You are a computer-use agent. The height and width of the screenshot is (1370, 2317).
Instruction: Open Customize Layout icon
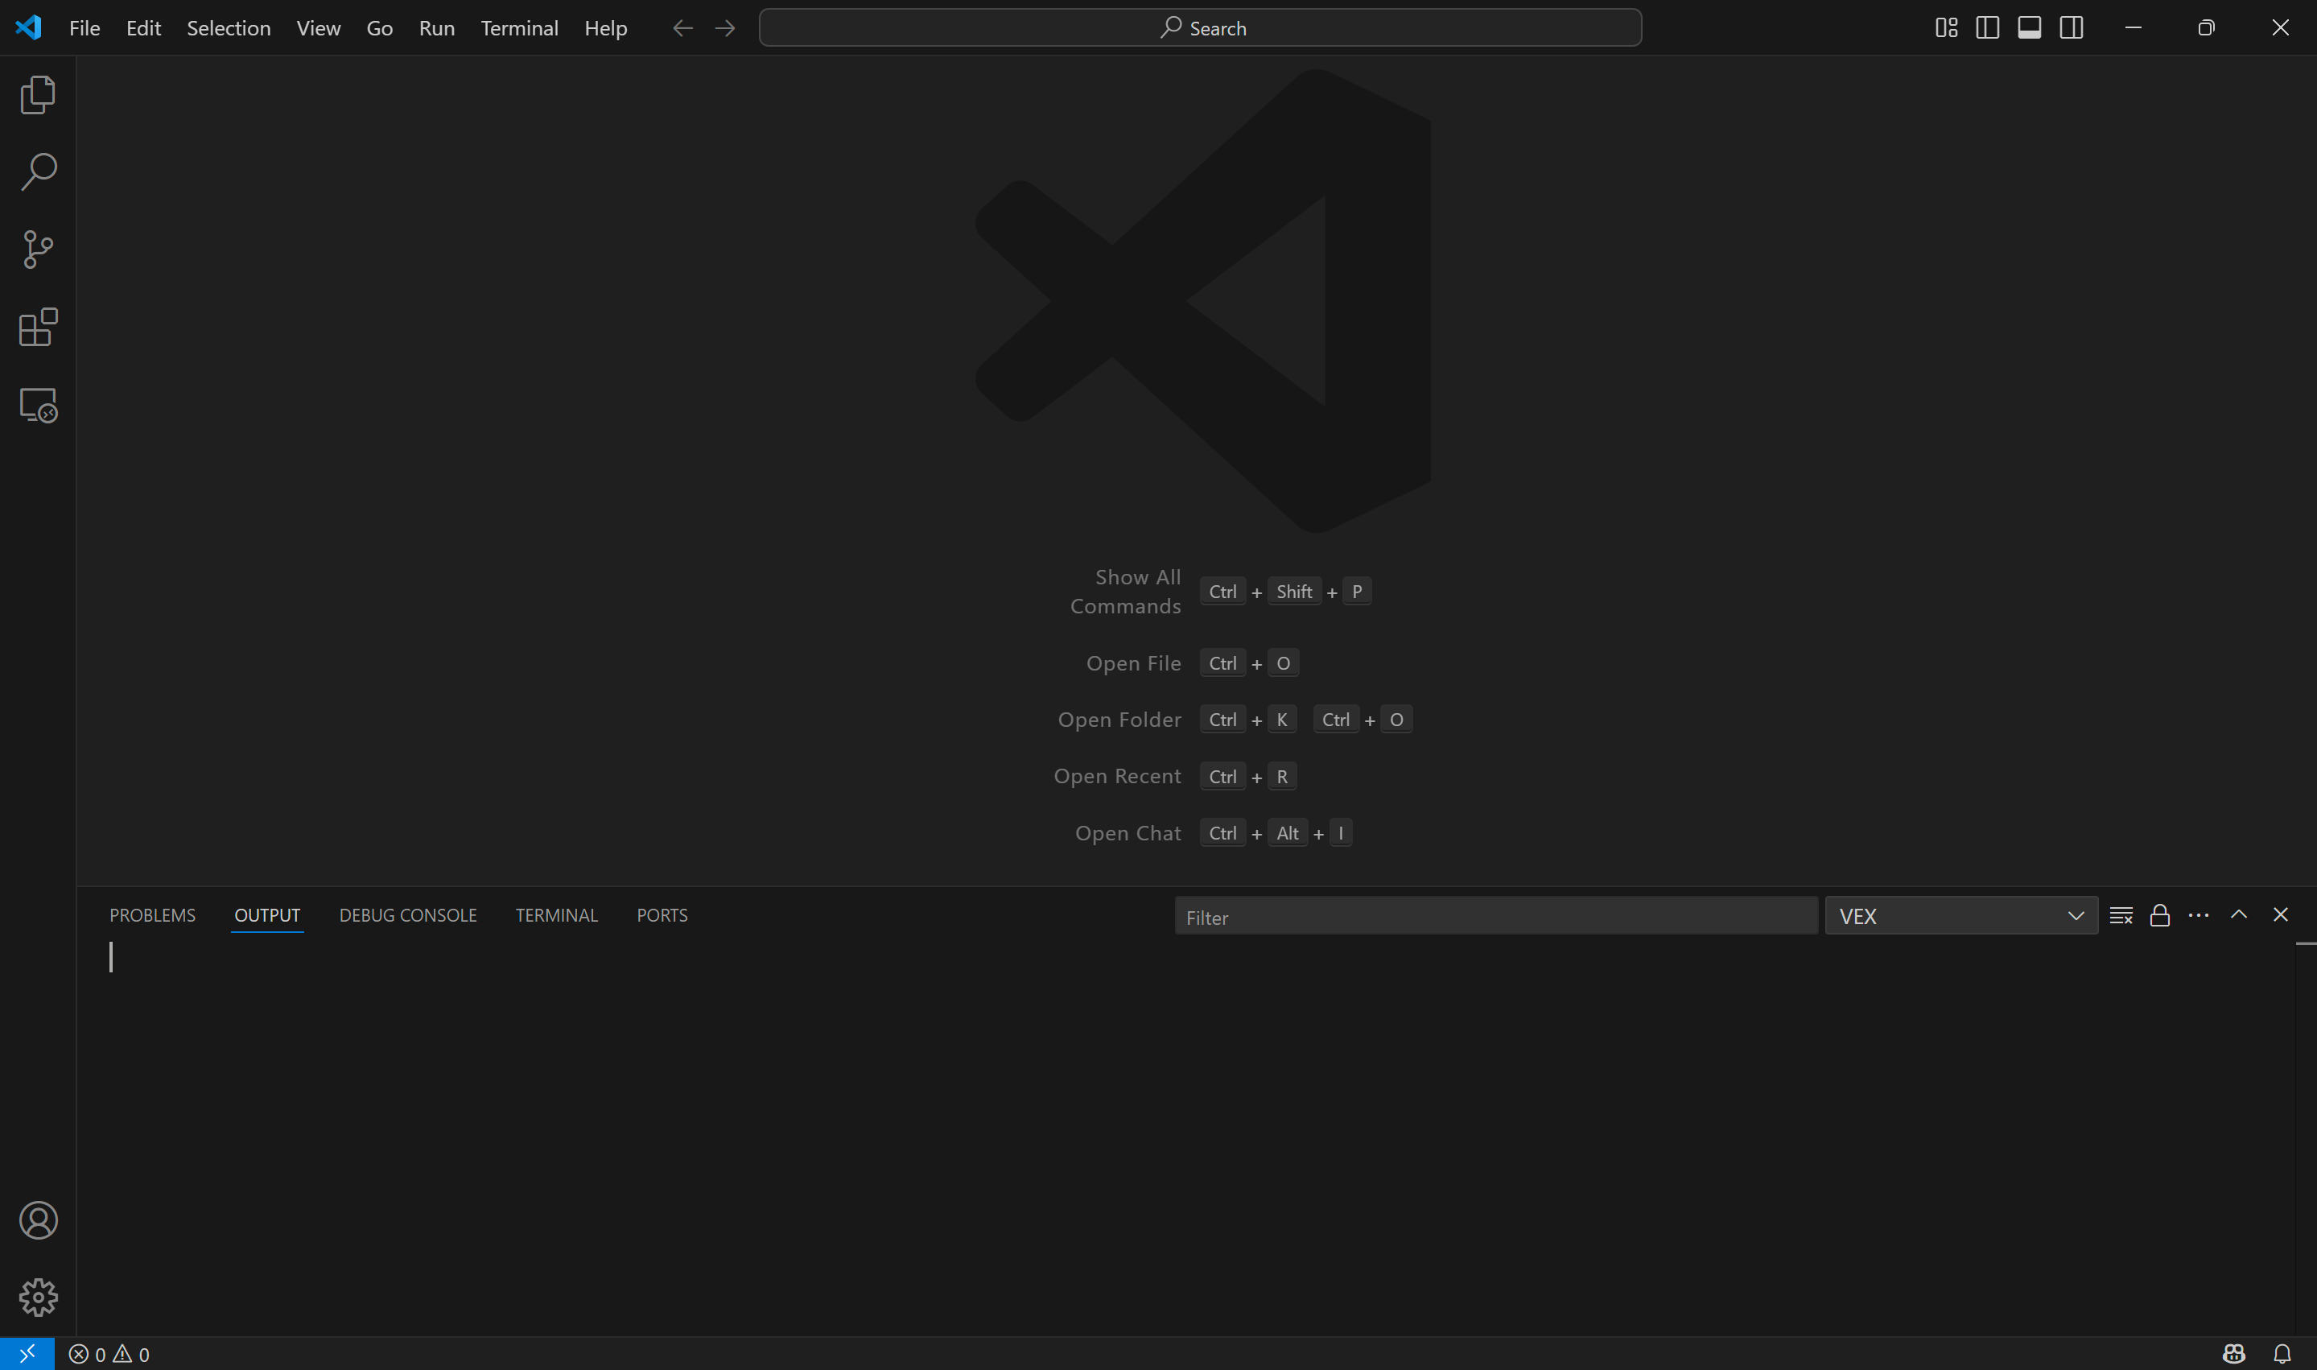point(1946,27)
